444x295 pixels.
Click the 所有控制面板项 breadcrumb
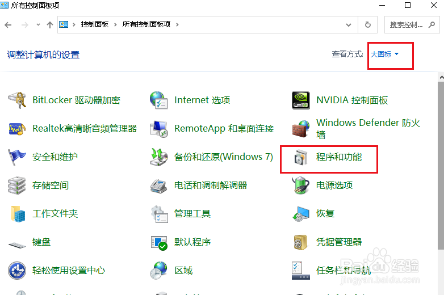[x=146, y=24]
